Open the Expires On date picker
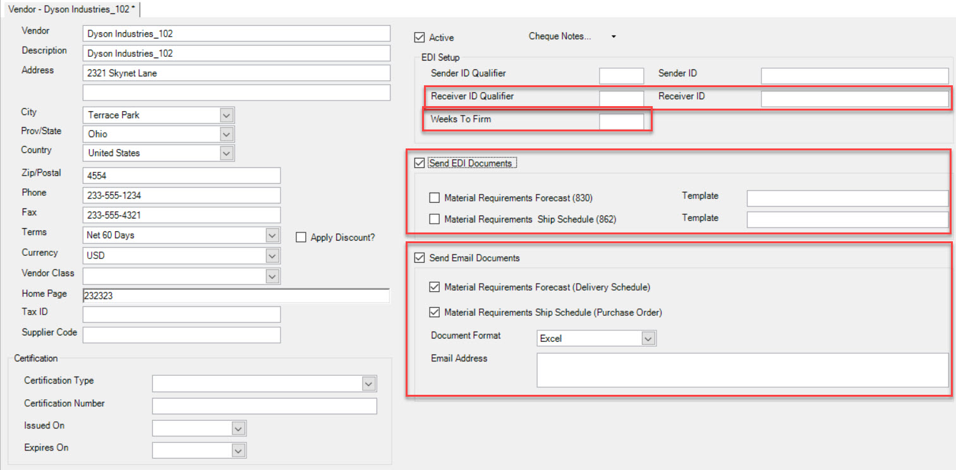The height and width of the screenshot is (470, 956). [239, 450]
